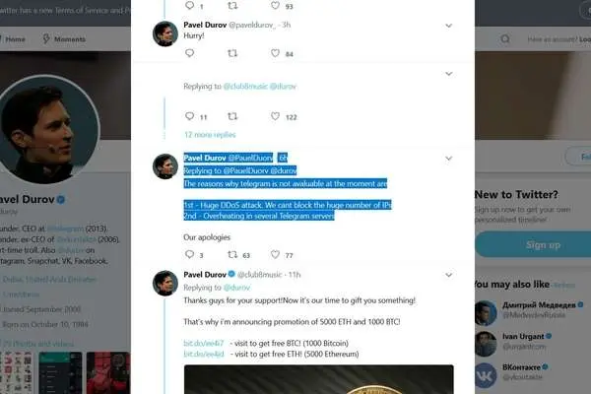Like the 'Hurry!' tweet with 84 likes
Image resolution: width=591 pixels, height=394 pixels.
click(276, 53)
